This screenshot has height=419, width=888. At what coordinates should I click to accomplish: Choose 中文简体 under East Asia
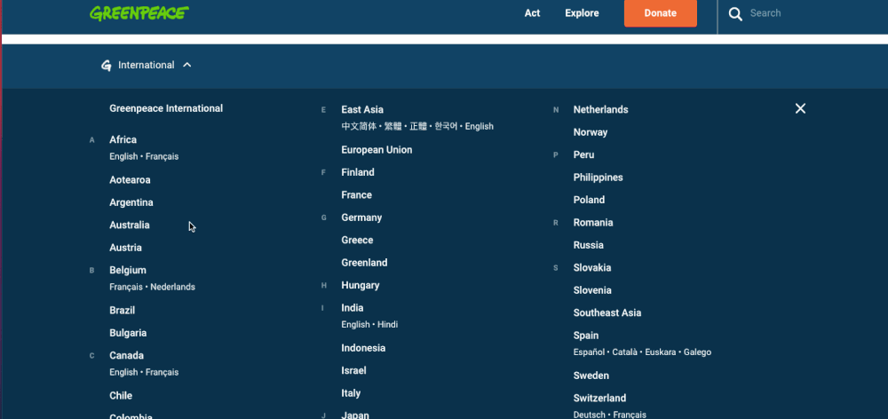coord(359,126)
